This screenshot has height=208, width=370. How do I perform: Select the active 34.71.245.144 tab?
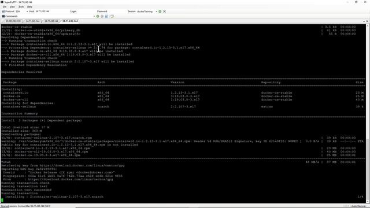click(x=70, y=21)
